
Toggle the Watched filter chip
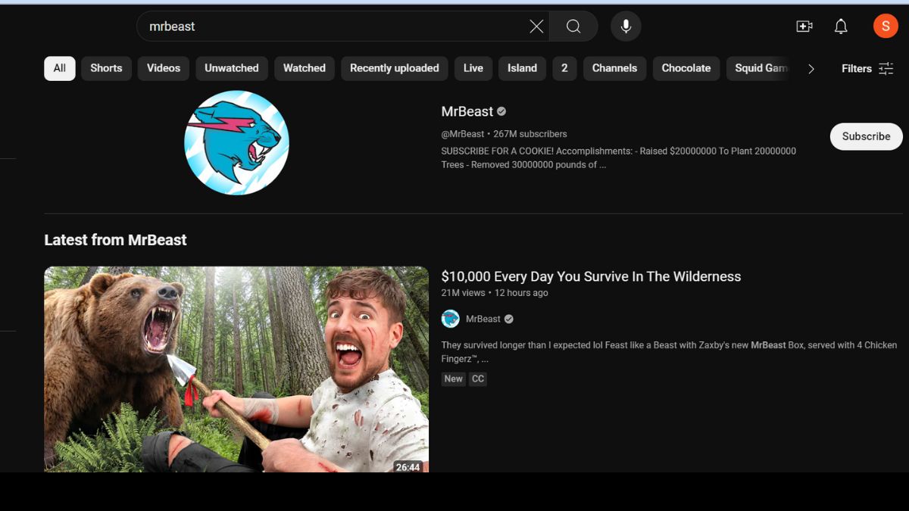(x=304, y=68)
